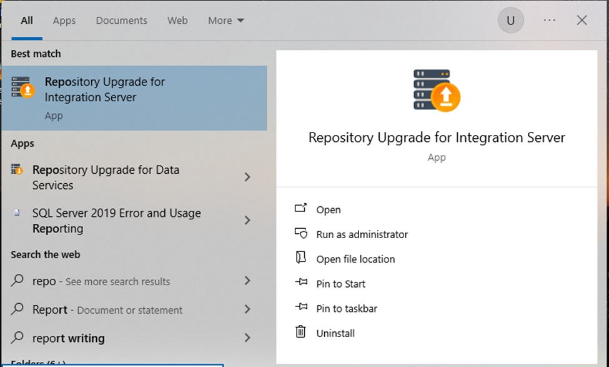Click the Run as administrator shield icon

pos(300,234)
